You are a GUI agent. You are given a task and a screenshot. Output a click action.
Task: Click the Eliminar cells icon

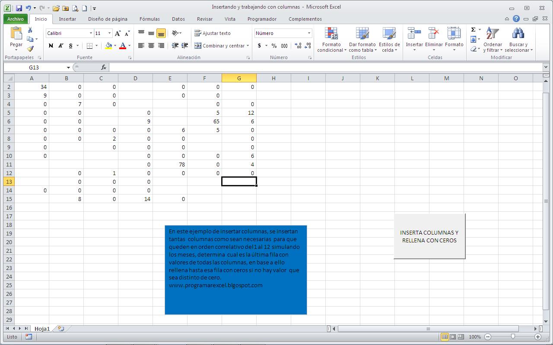[x=434, y=33]
